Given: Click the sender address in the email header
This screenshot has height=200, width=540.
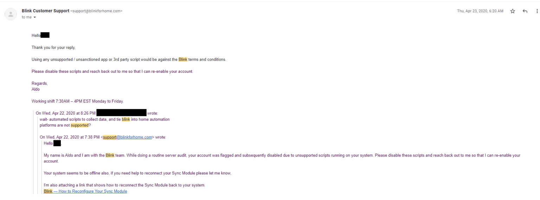Looking at the screenshot, I should (x=97, y=11).
